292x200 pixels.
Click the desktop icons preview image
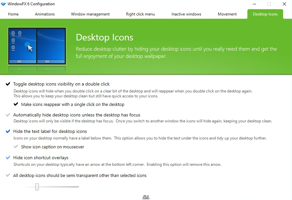37,46
